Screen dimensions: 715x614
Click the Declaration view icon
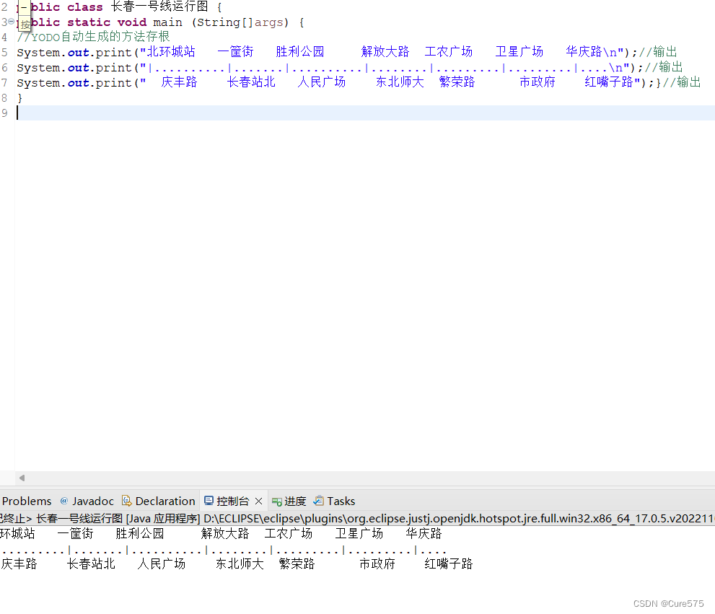[128, 501]
